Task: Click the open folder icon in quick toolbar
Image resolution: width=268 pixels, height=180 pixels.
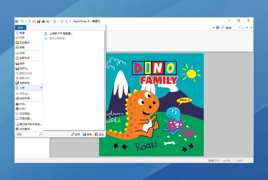Action: tap(34, 21)
